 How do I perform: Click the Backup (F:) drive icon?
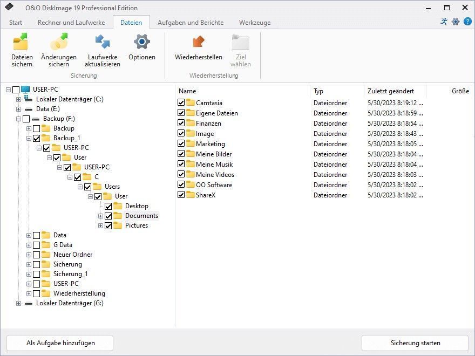tap(36, 119)
